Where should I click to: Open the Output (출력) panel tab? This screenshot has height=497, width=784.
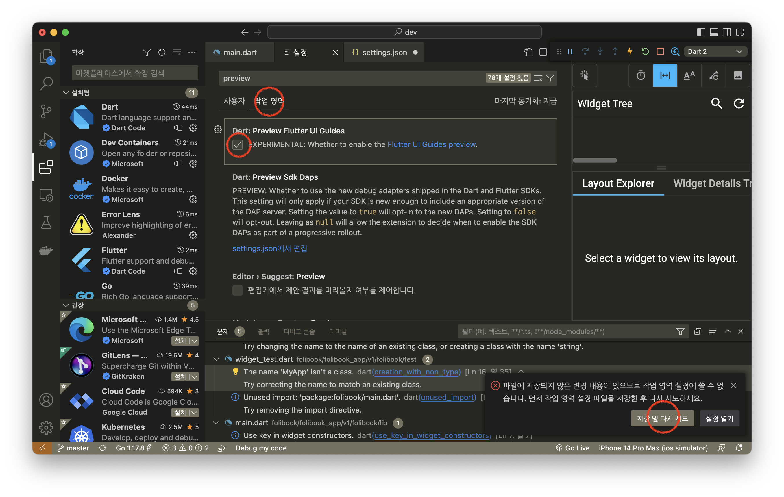tap(263, 331)
